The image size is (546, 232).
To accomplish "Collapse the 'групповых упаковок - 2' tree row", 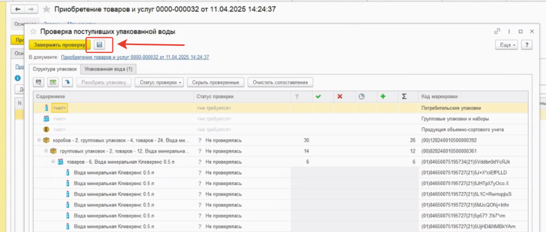I will (46, 151).
